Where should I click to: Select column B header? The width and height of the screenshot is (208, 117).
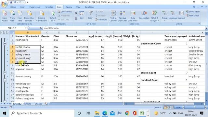(x=28, y=32)
